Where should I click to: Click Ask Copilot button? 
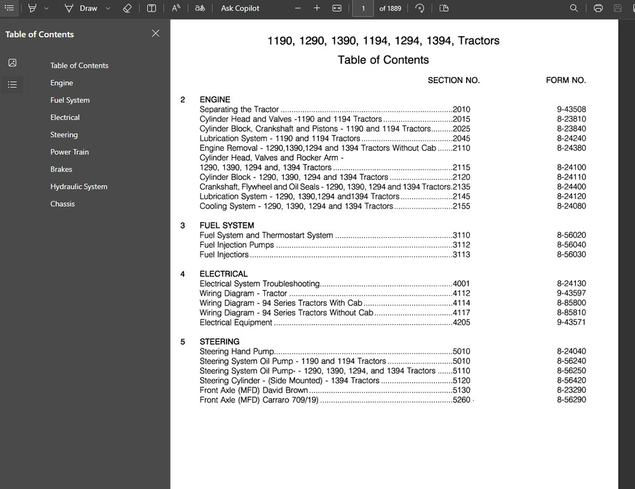(x=240, y=8)
